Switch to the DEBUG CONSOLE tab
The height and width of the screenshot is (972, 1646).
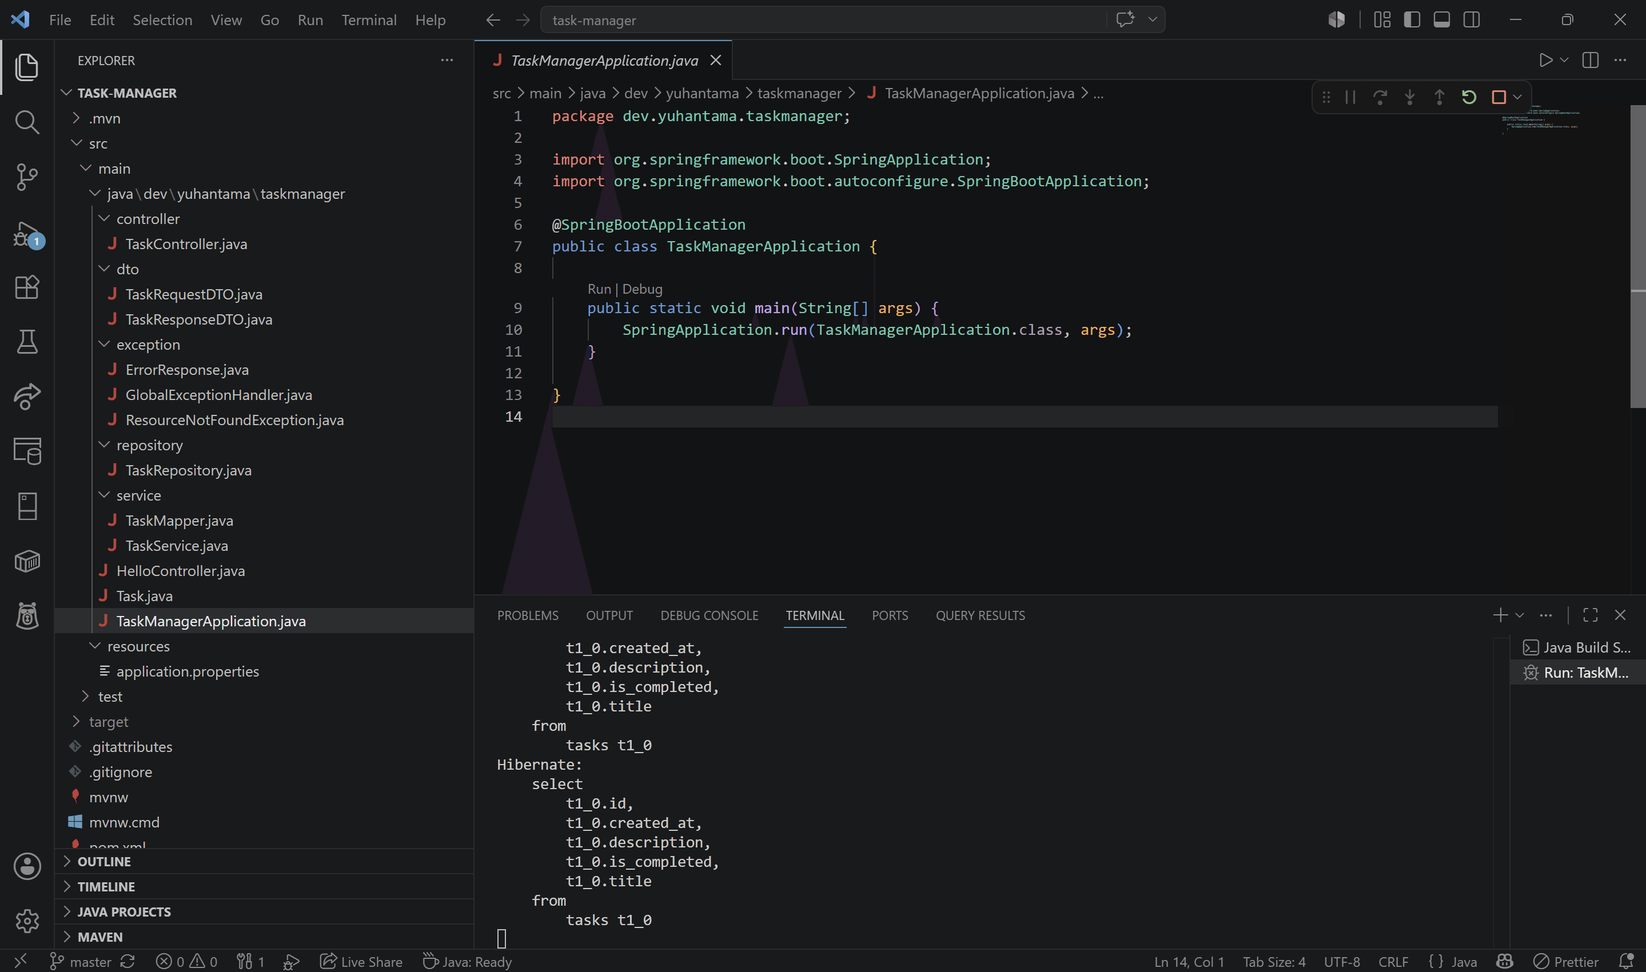(709, 615)
